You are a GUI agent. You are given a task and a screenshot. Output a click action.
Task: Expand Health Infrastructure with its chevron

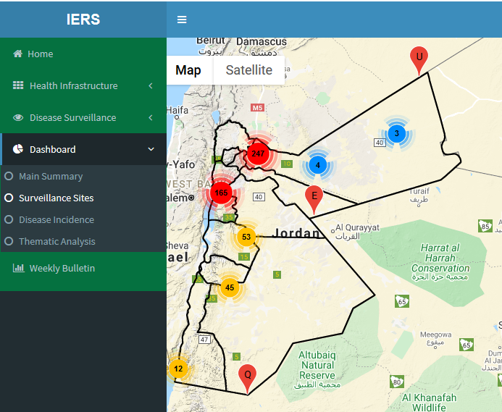151,85
